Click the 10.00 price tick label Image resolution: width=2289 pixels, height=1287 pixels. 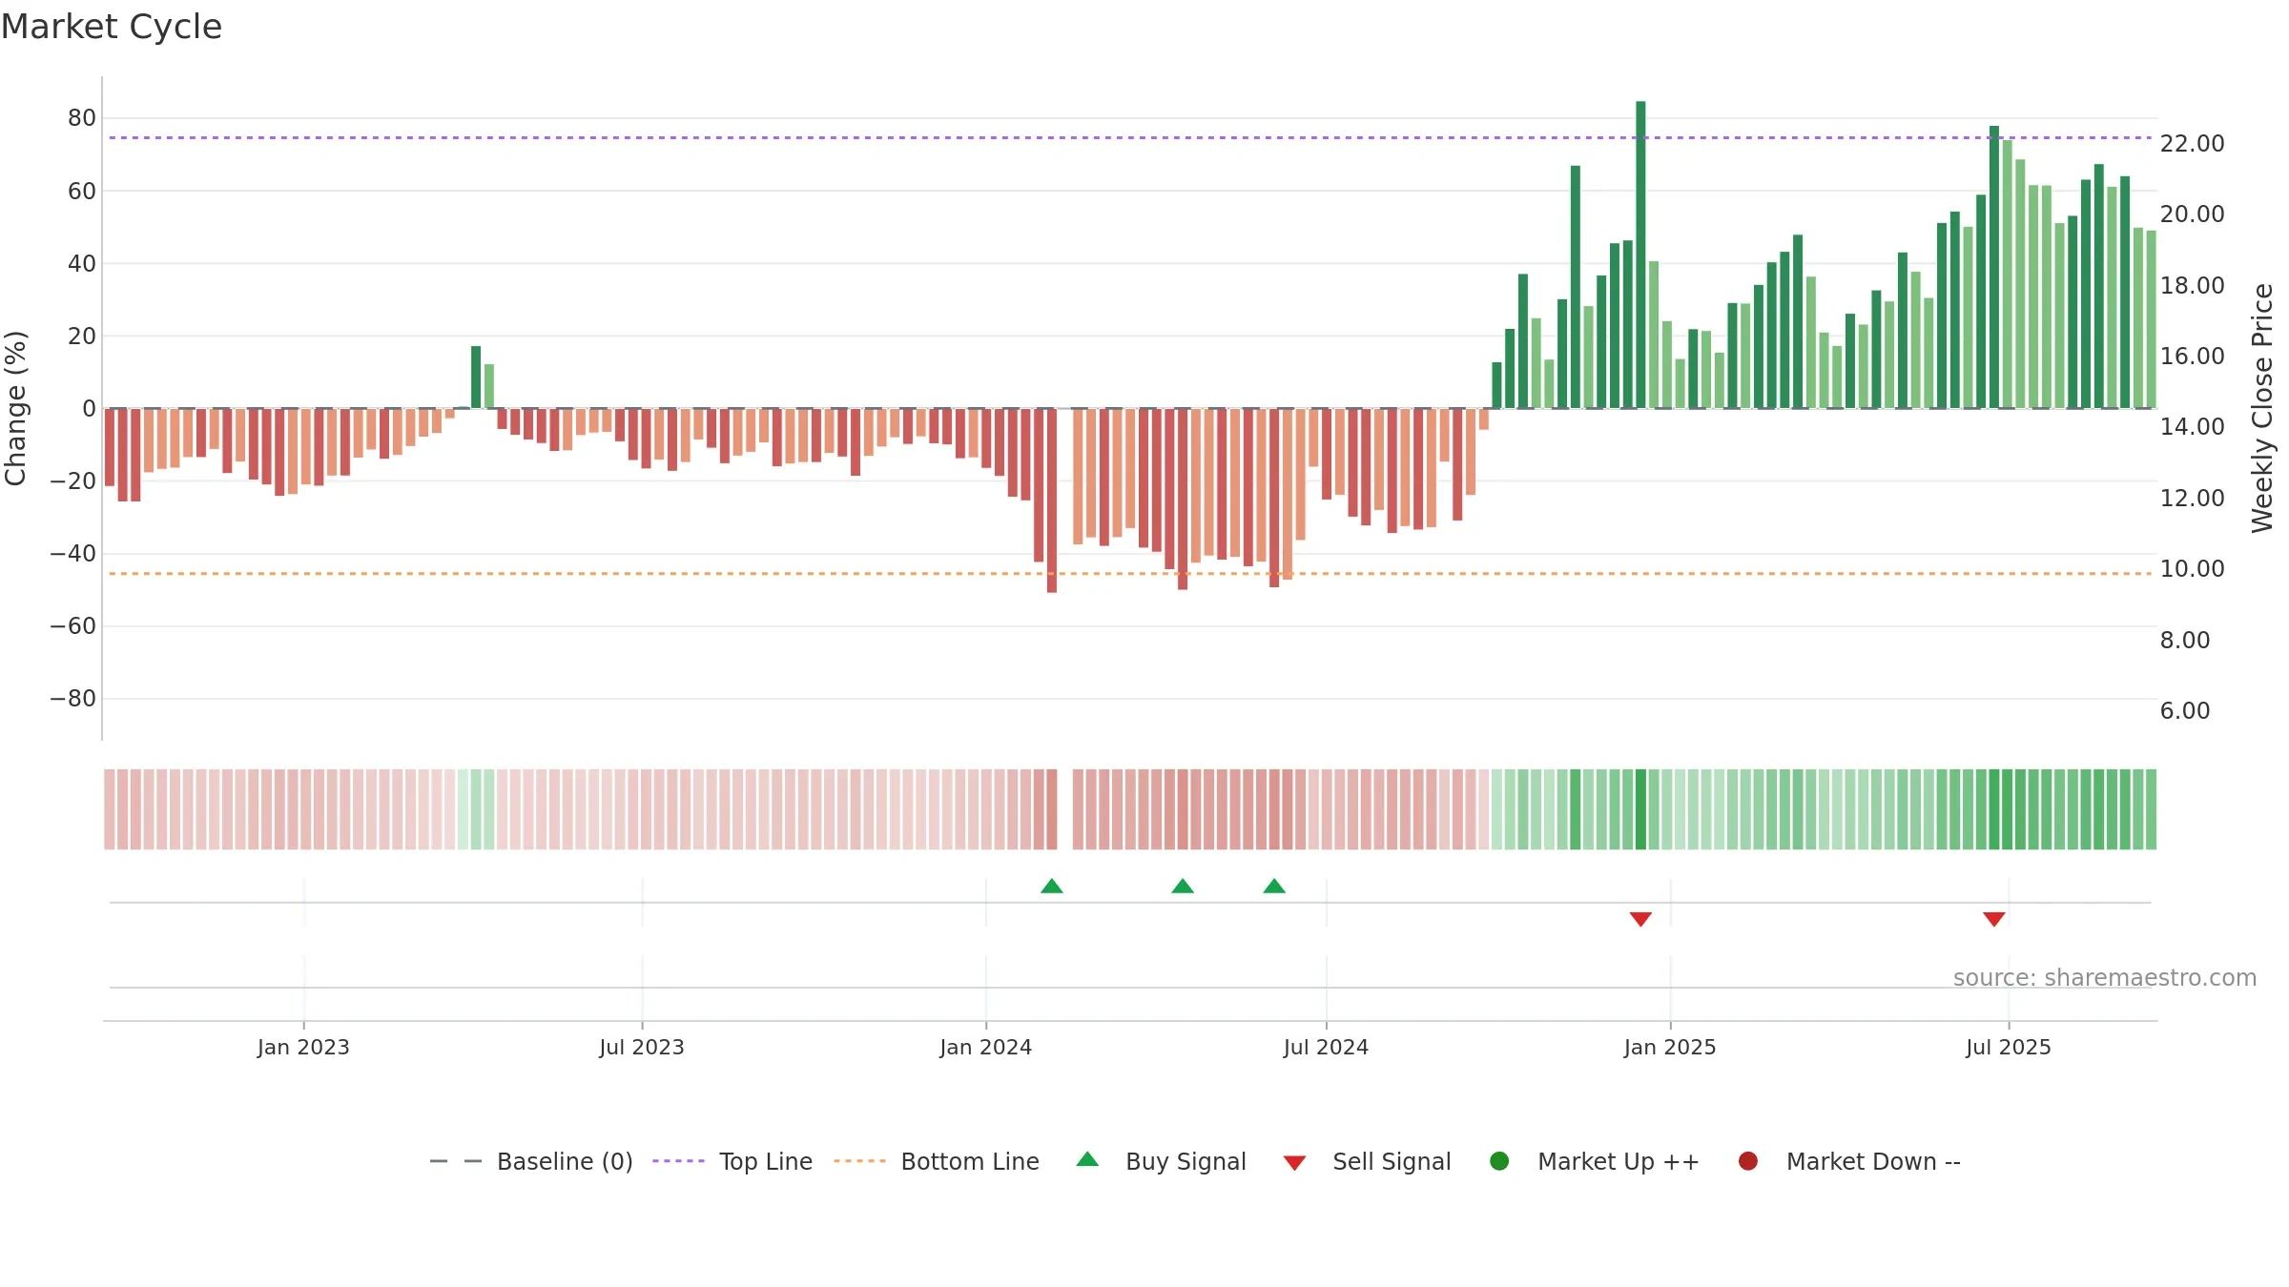[2193, 569]
